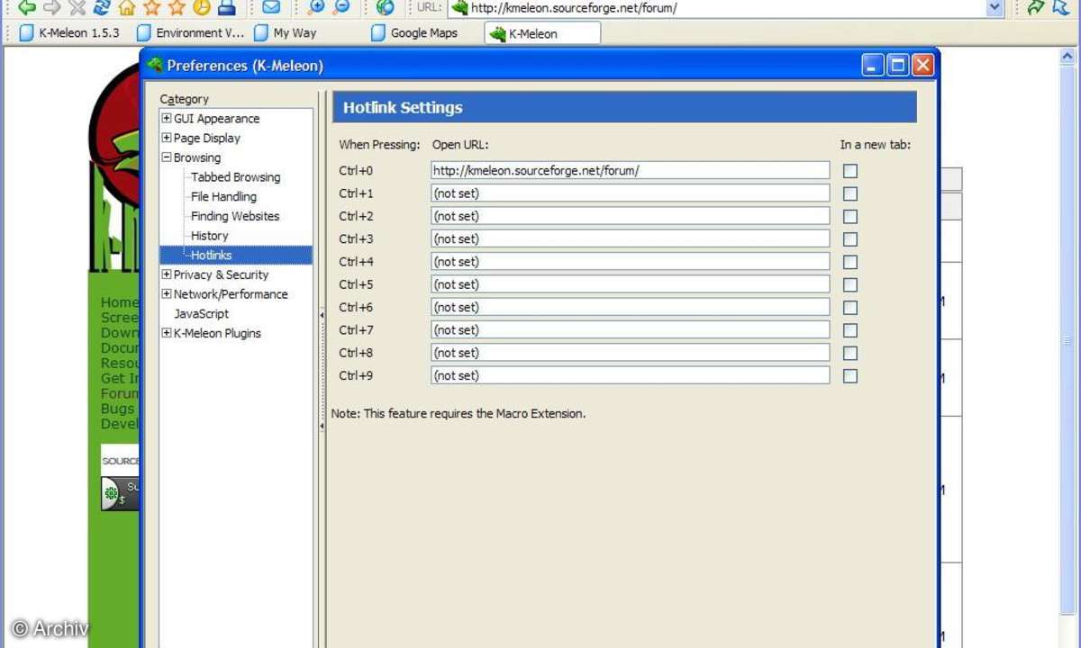The height and width of the screenshot is (648, 1081).
Task: Go back with the green Back arrow
Action: click(x=27, y=7)
